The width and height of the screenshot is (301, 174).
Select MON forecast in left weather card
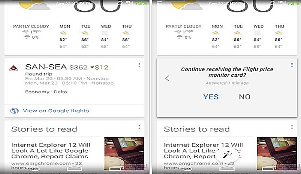coord(64,36)
